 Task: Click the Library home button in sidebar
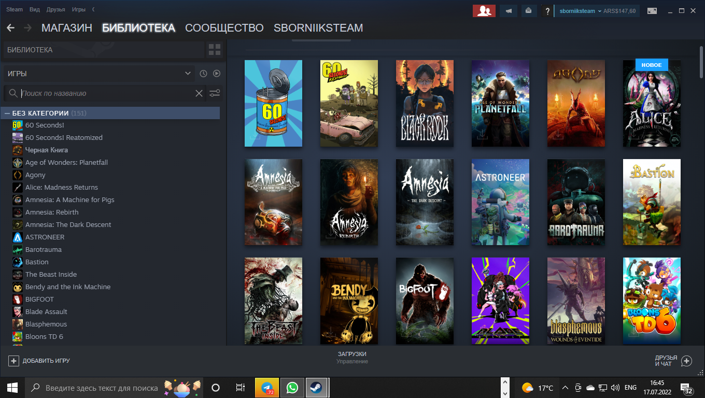(x=104, y=50)
